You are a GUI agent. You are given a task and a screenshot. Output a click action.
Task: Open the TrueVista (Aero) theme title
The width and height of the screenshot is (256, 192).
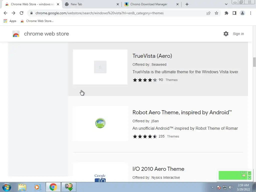click(152, 56)
